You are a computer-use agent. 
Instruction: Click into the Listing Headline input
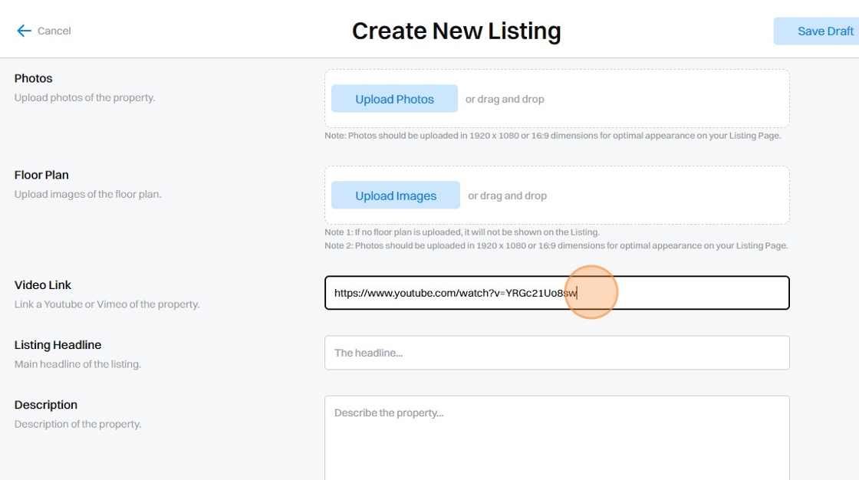[x=557, y=353]
